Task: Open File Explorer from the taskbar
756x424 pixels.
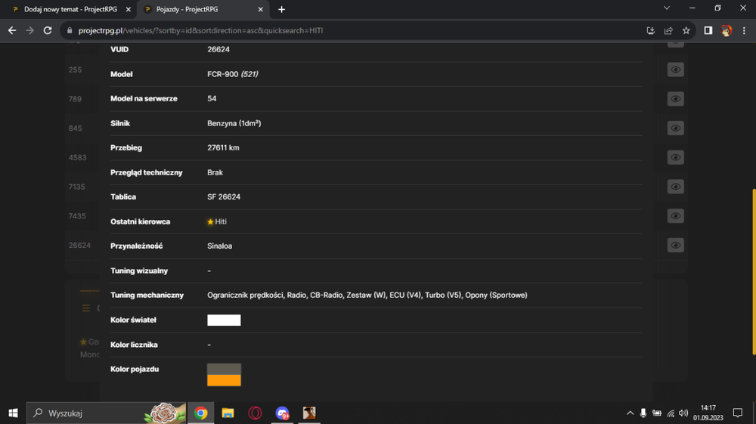Action: [228, 413]
